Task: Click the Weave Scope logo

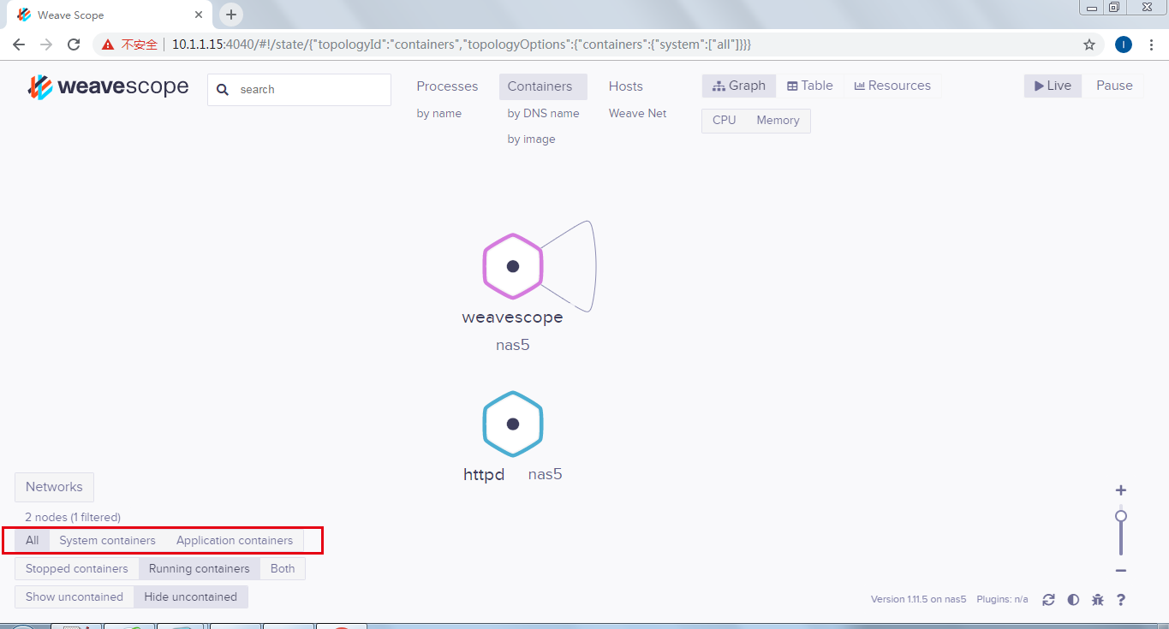Action: pyautogui.click(x=108, y=87)
